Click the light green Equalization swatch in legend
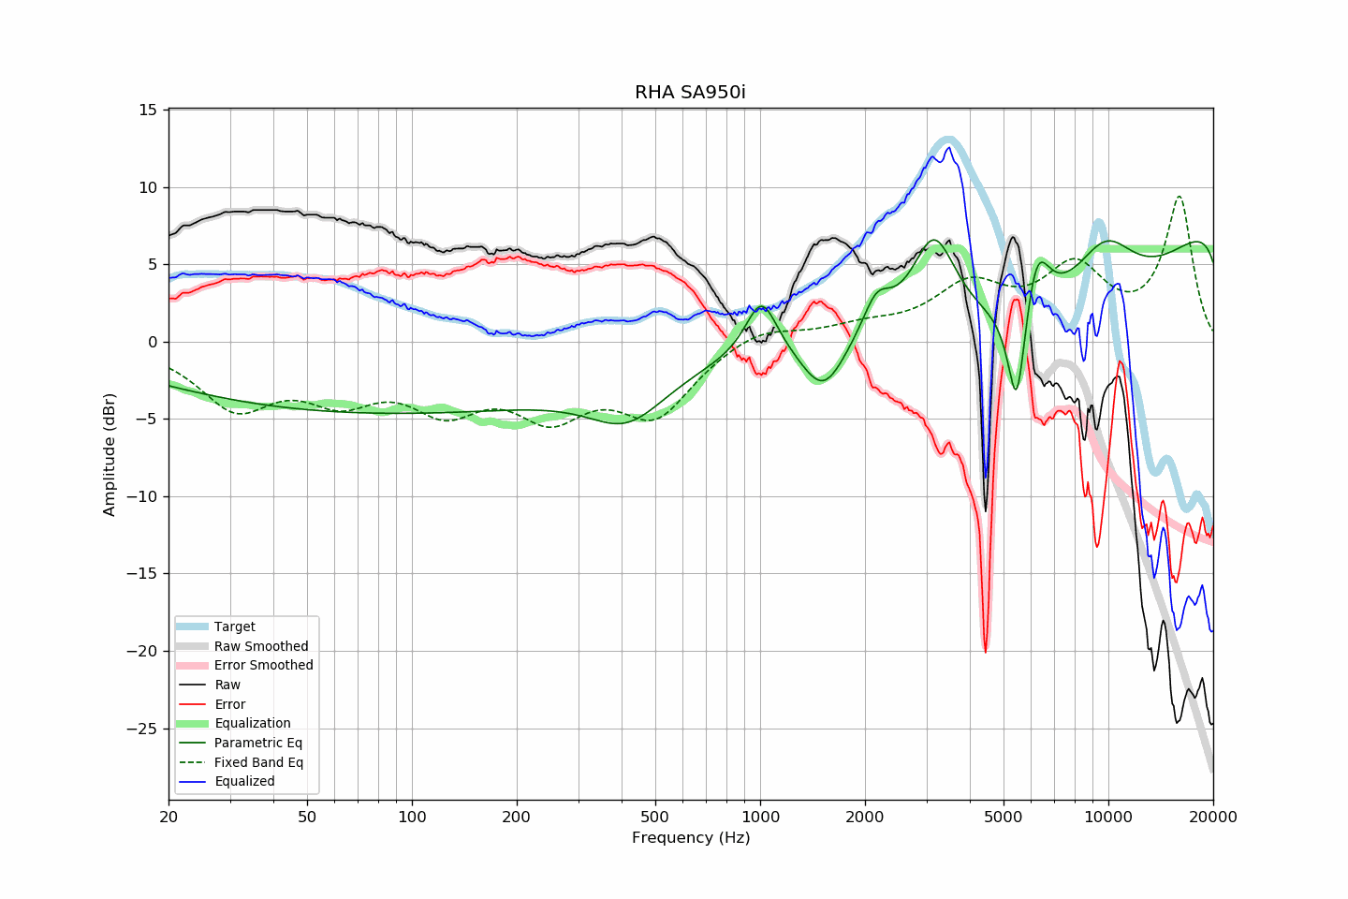The height and width of the screenshot is (899, 1348). pyautogui.click(x=192, y=723)
